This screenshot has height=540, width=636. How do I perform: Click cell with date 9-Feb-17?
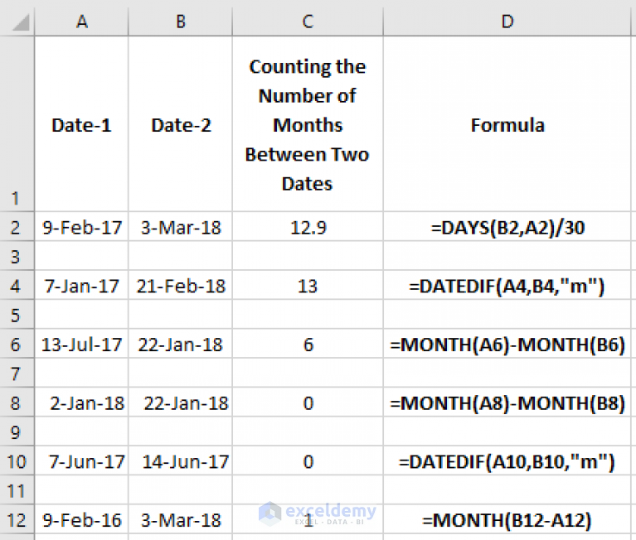[81, 227]
